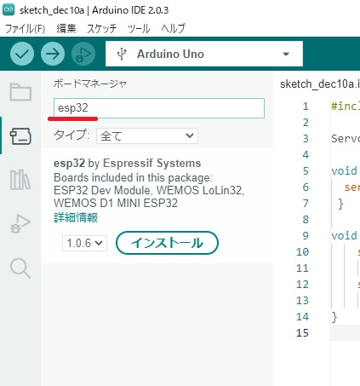The image size is (360, 386).
Task: Open the Sketchbook folder sidebar icon
Action: pos(20,92)
